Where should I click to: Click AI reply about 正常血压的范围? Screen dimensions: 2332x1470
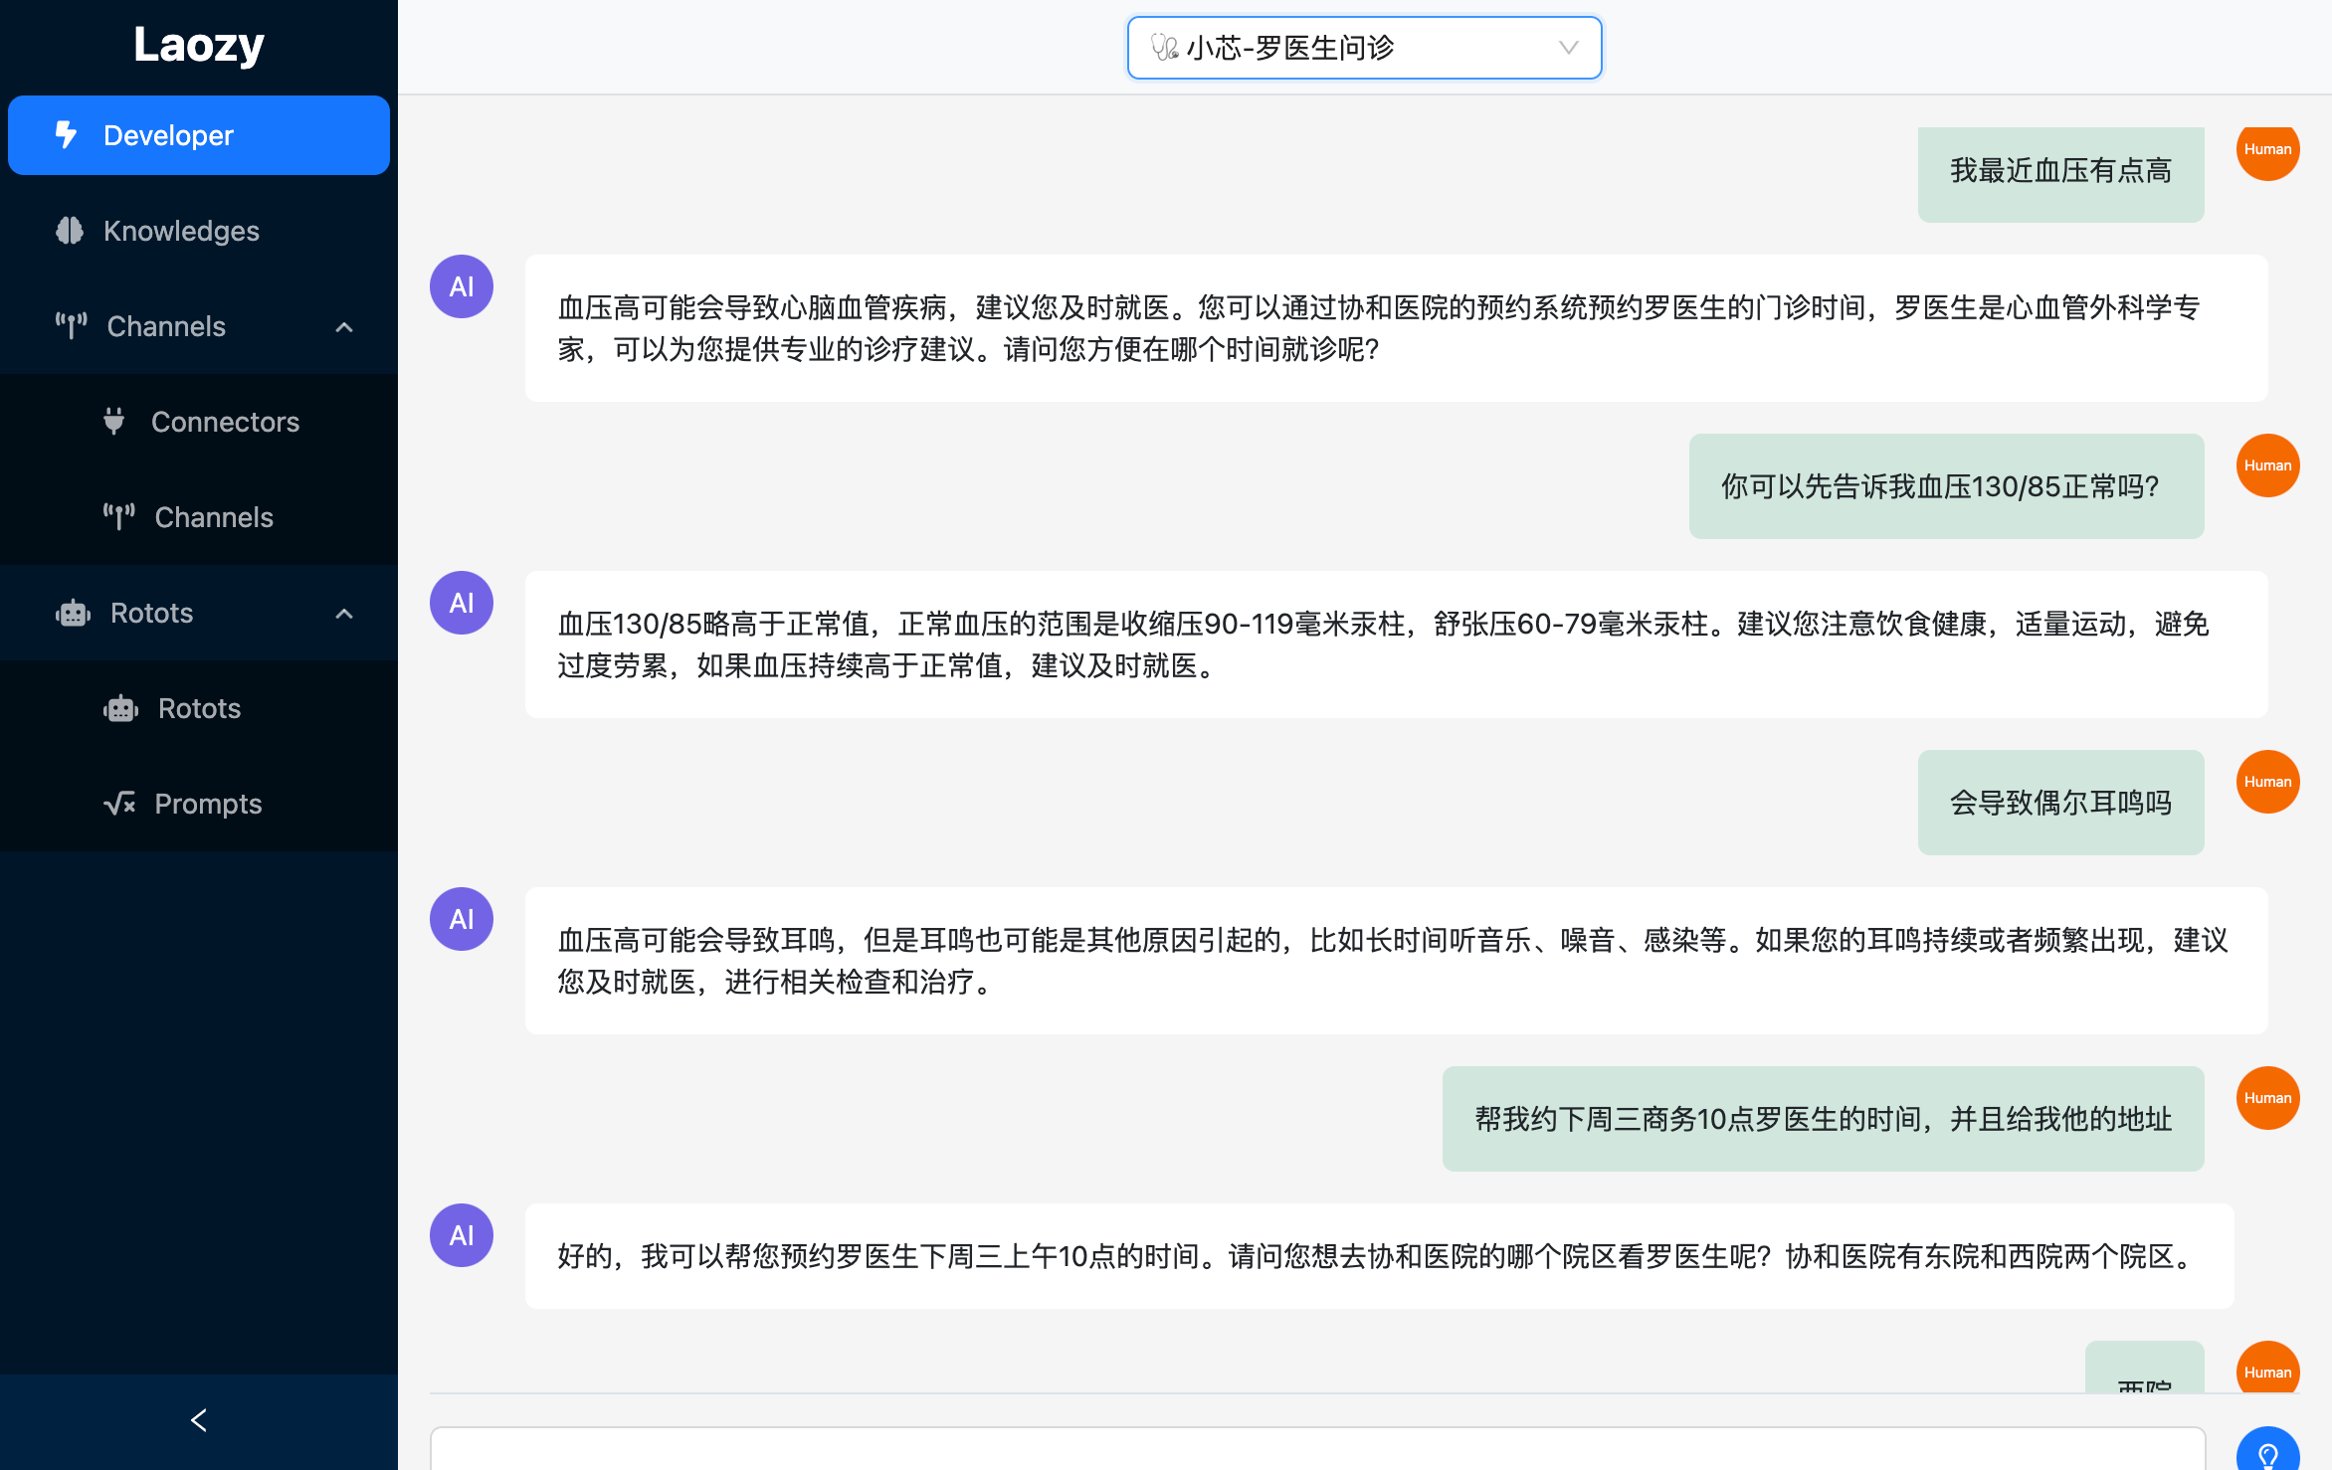click(1396, 644)
